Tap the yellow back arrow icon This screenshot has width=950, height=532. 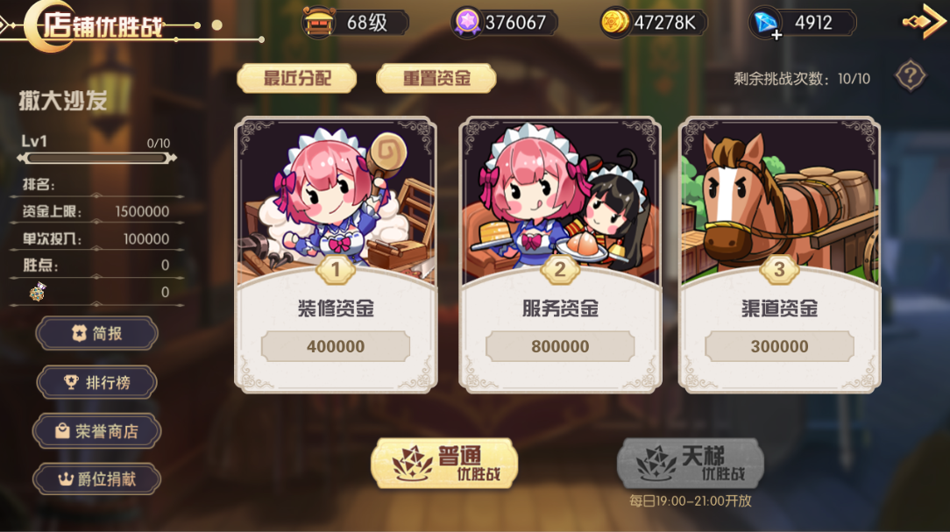[x=925, y=21]
